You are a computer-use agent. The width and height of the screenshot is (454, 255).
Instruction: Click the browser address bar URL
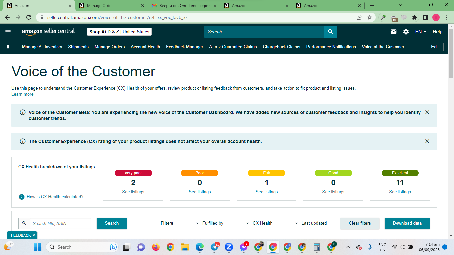117,17
